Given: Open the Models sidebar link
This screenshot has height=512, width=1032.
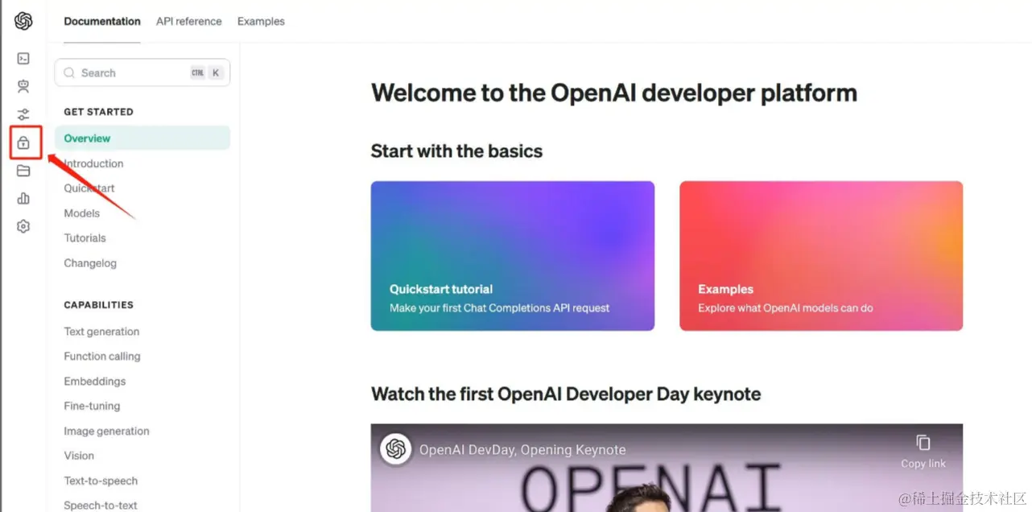Looking at the screenshot, I should coord(82,213).
